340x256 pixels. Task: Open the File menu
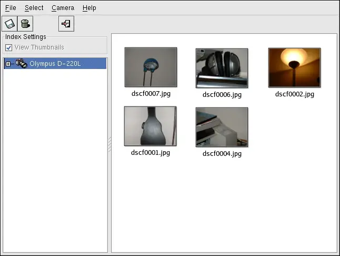11,8
